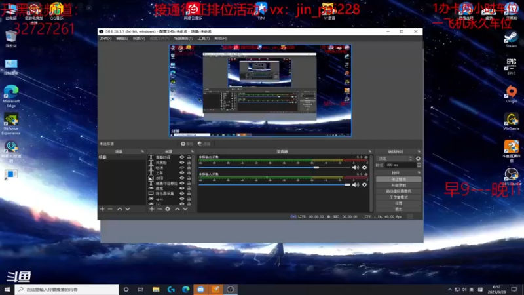Click the transition duration 300 ms field
524x295 pixels.
400,165
